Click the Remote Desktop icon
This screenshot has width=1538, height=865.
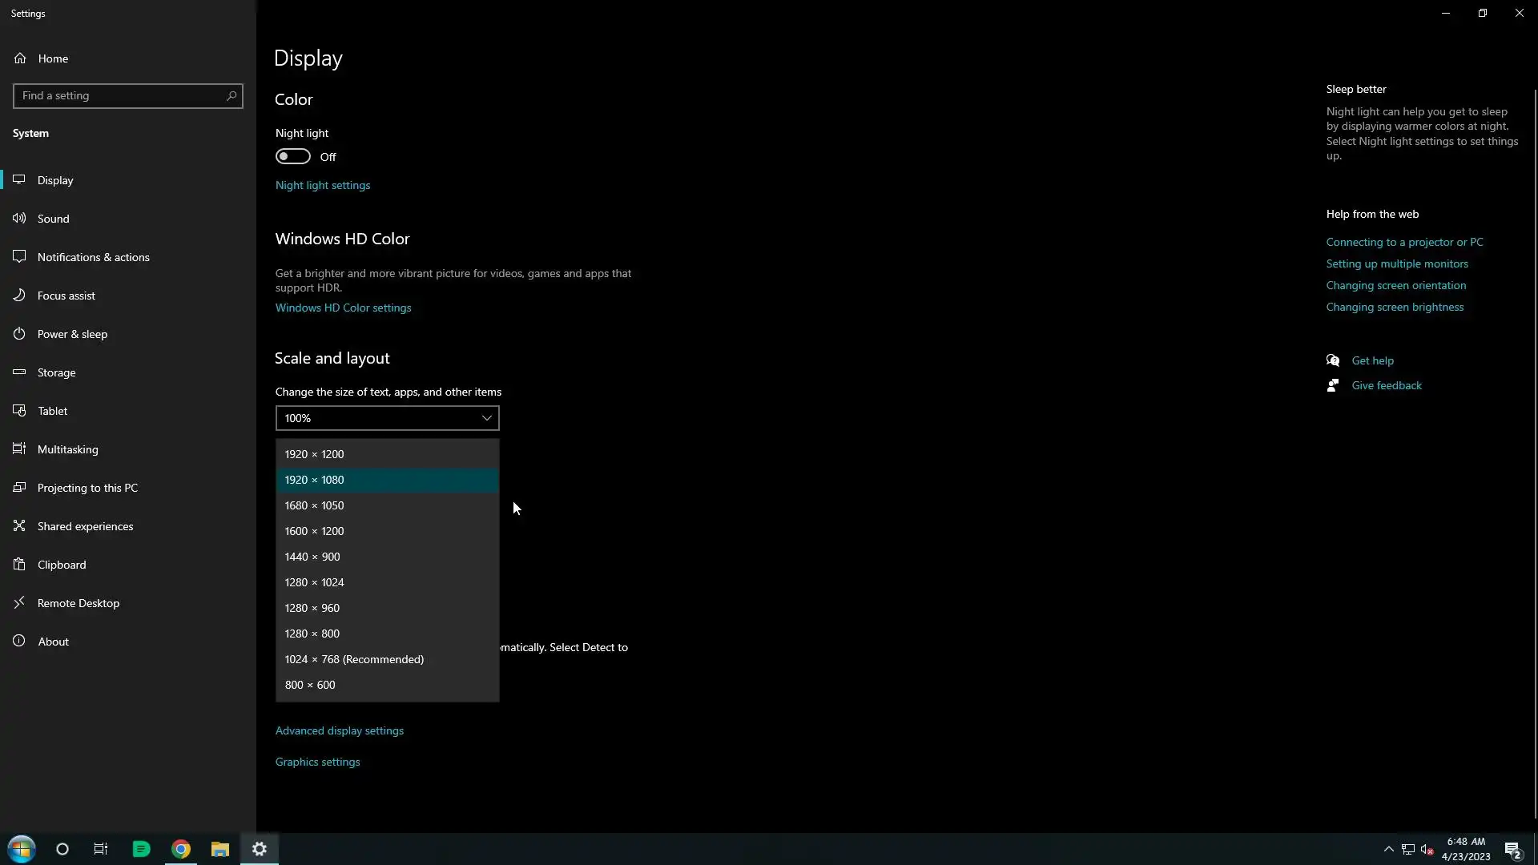point(19,602)
